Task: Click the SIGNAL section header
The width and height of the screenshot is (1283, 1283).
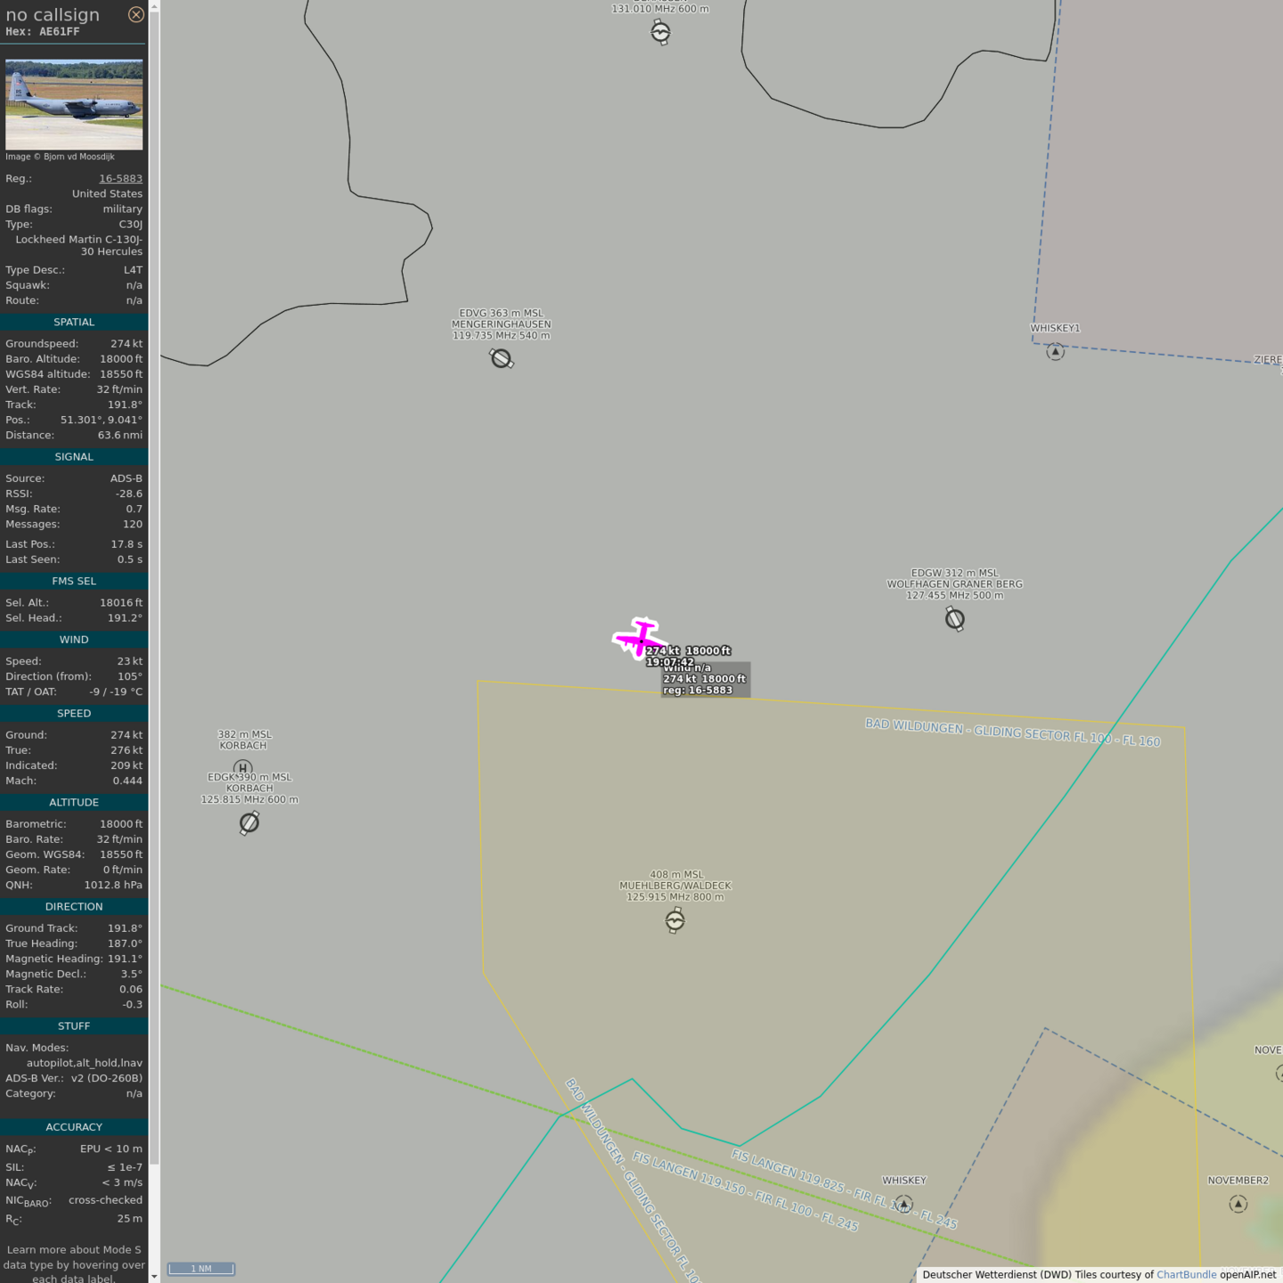Action: [x=74, y=456]
